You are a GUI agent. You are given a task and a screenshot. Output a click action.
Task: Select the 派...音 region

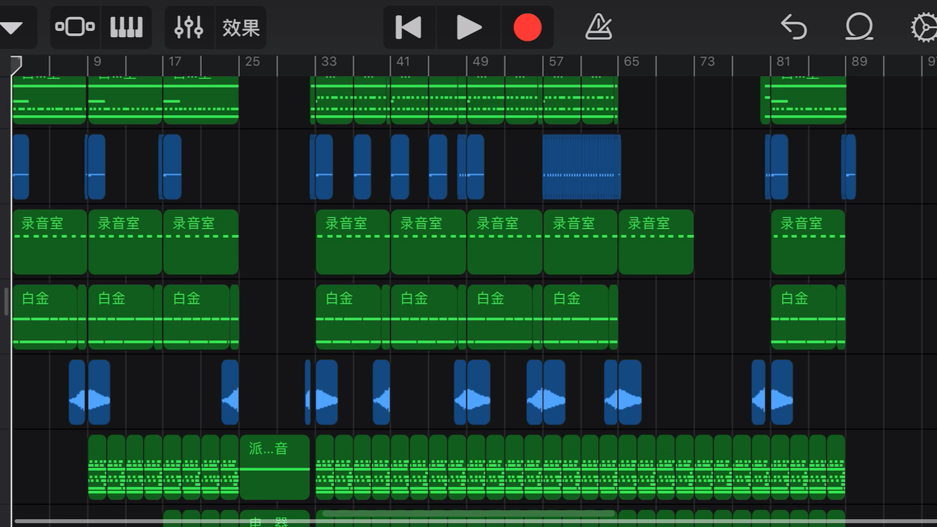click(275, 467)
